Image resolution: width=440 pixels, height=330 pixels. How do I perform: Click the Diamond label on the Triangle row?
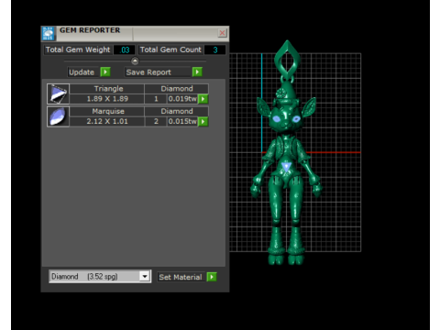177,89
